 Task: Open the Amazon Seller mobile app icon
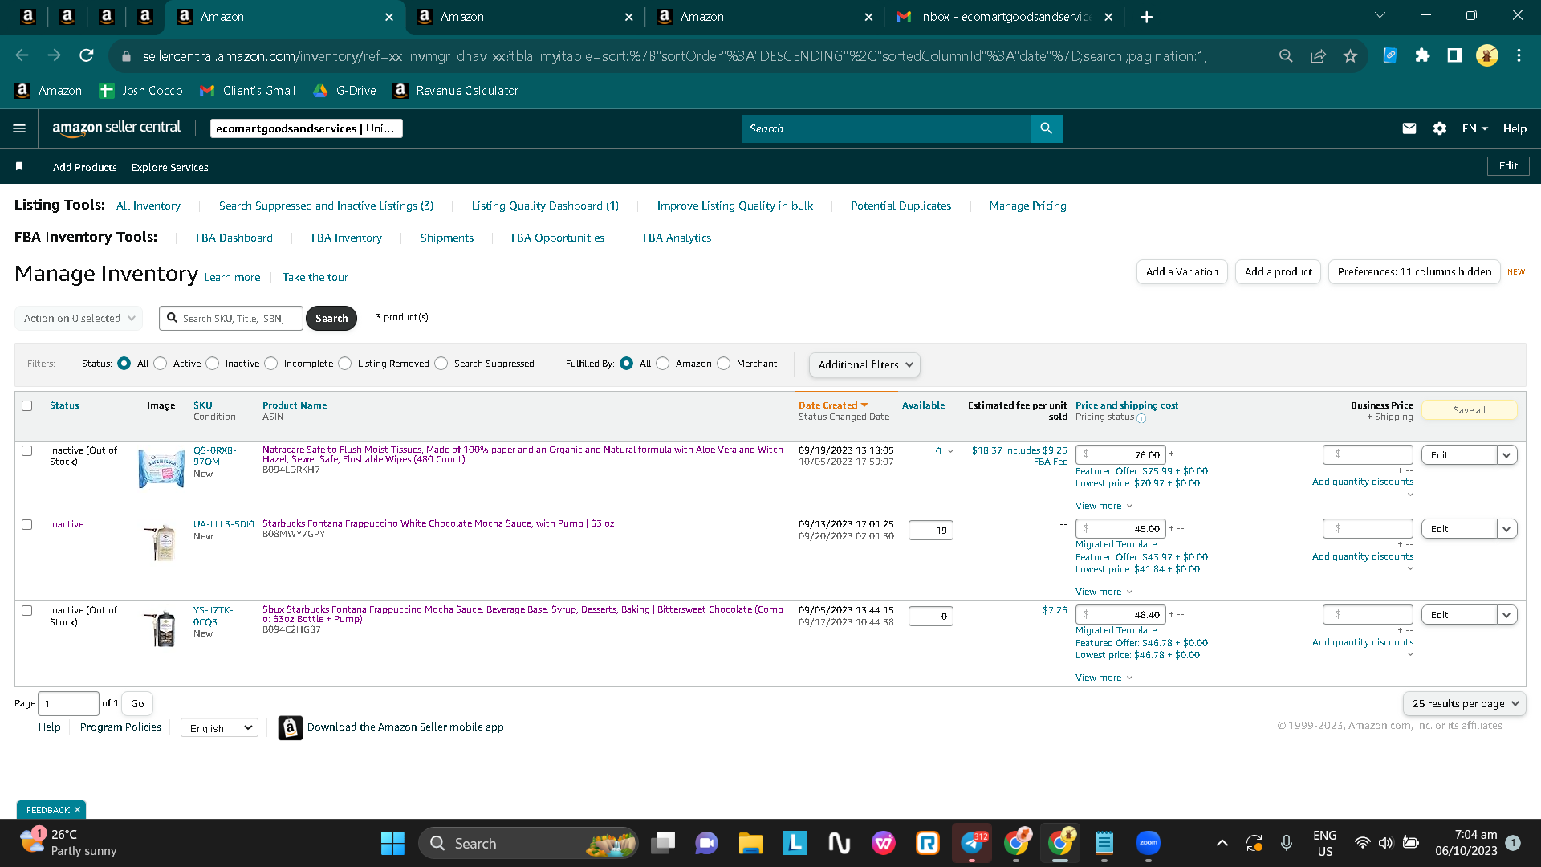[291, 727]
